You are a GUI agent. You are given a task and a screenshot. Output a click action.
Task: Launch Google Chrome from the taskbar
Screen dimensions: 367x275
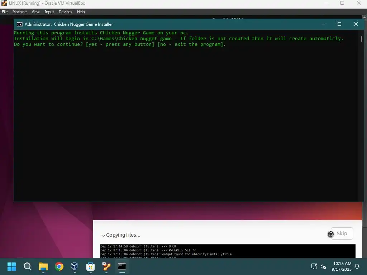coord(59,266)
